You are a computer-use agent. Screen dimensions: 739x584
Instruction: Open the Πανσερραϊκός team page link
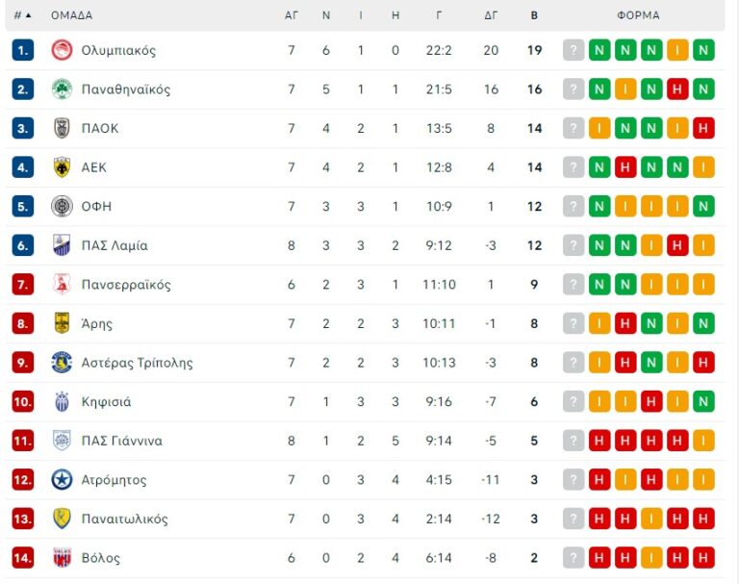pos(126,285)
